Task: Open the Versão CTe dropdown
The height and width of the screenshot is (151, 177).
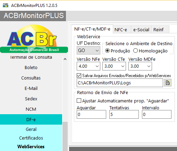Action: coord(114,66)
